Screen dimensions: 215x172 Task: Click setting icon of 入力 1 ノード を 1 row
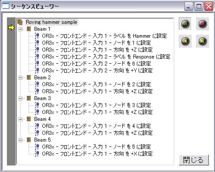coord(37,43)
